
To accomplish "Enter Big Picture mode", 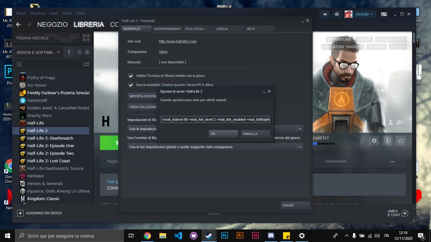I will pyautogui.click(x=384, y=14).
